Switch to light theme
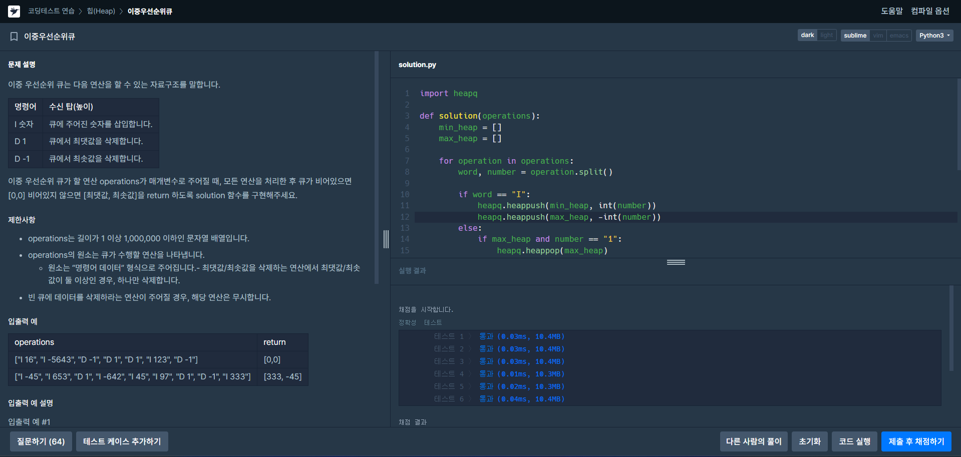961x457 pixels. coord(826,35)
